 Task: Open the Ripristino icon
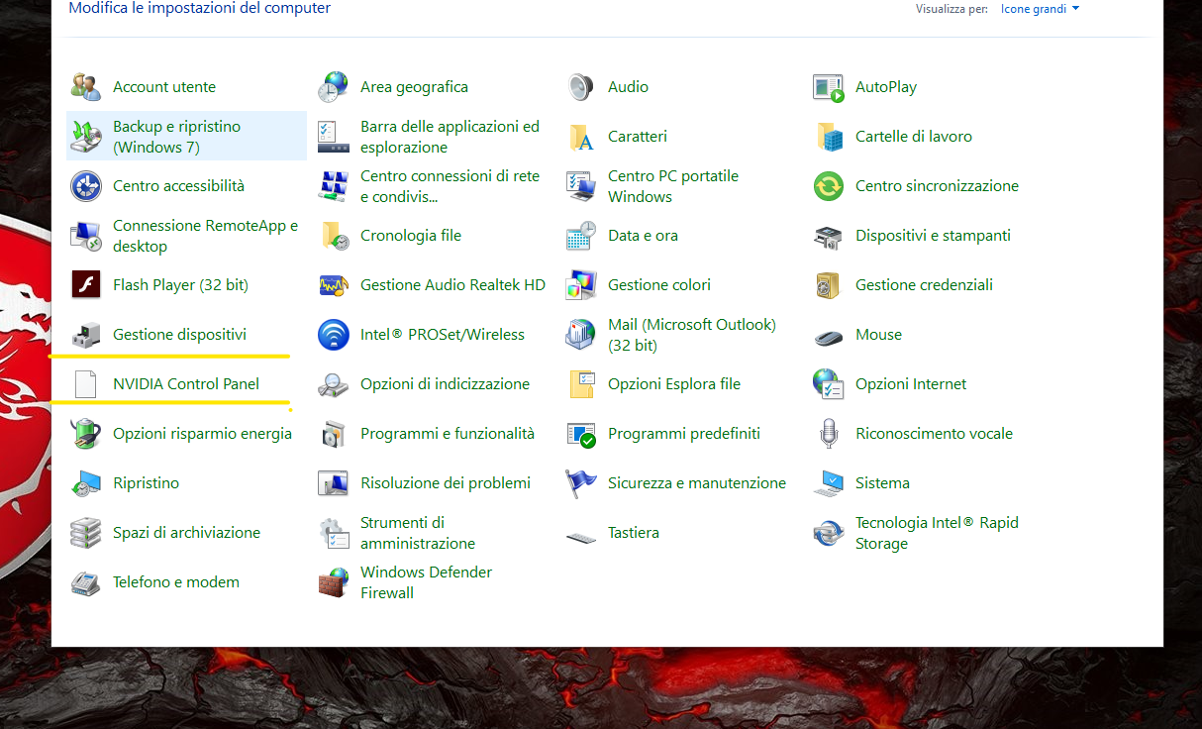[x=86, y=483]
